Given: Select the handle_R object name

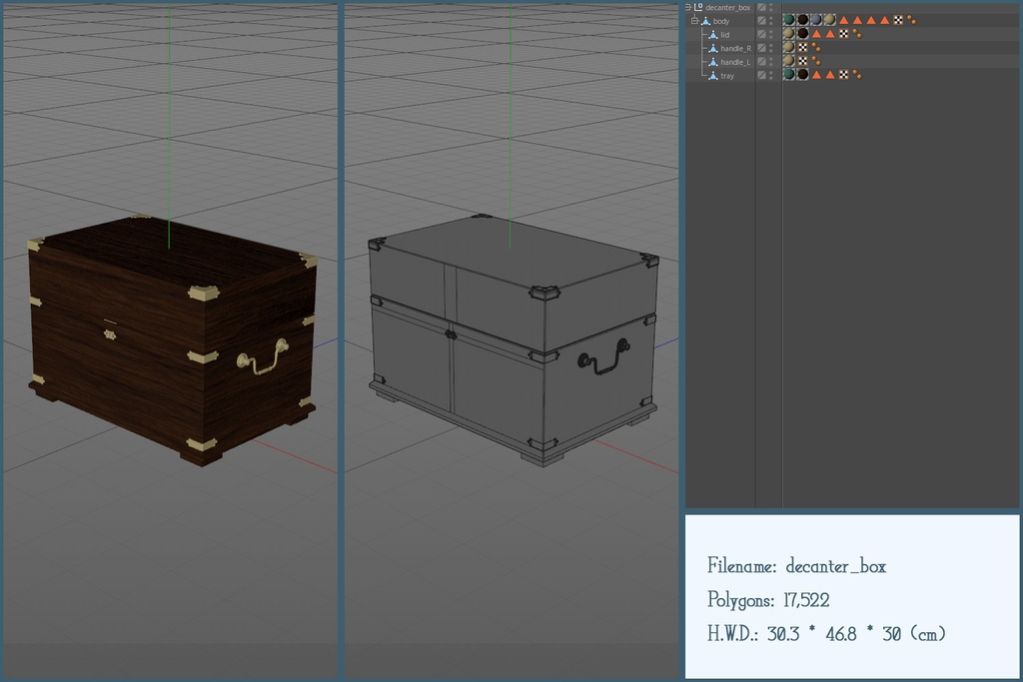Looking at the screenshot, I should (x=736, y=49).
